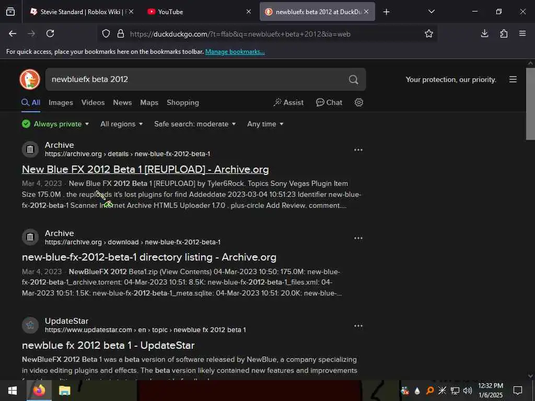This screenshot has width=535, height=401.
Task: Expand Always private dropdown
Action: point(55,124)
